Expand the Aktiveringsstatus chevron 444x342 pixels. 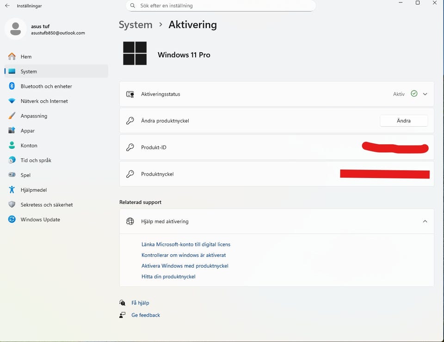(x=425, y=94)
